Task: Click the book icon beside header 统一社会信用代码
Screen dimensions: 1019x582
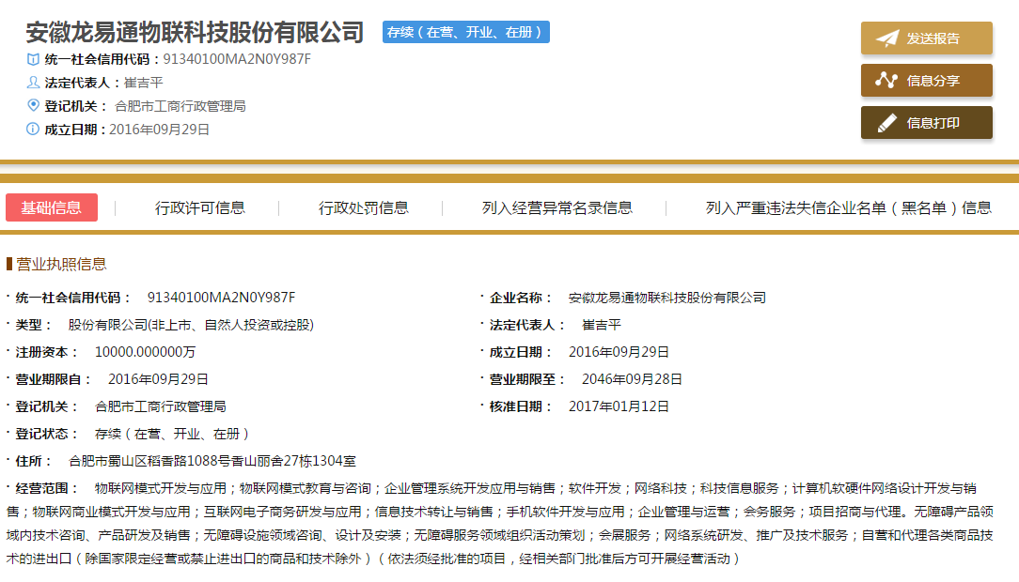Action: point(34,59)
